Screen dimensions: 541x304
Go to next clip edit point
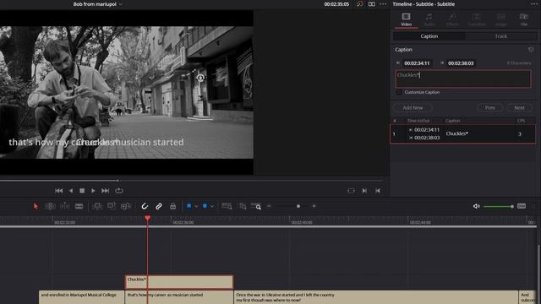pos(364,191)
